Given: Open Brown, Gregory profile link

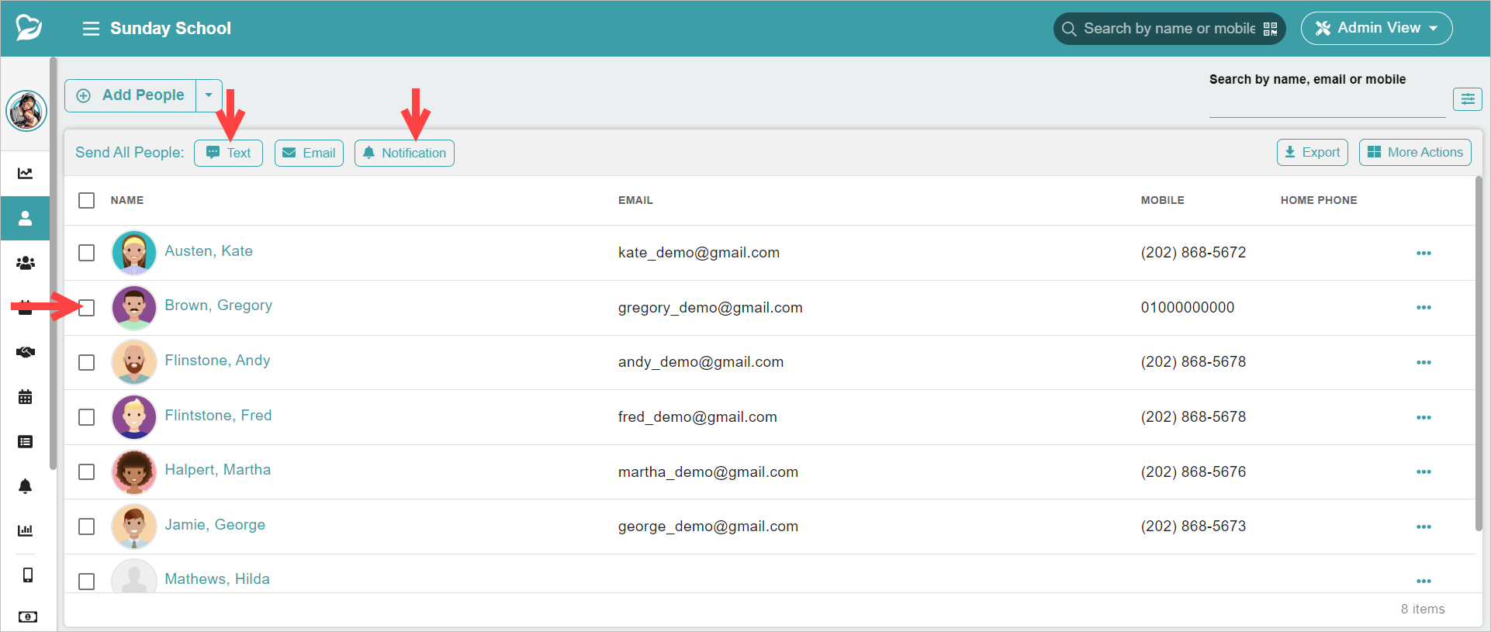Looking at the screenshot, I should pos(219,306).
